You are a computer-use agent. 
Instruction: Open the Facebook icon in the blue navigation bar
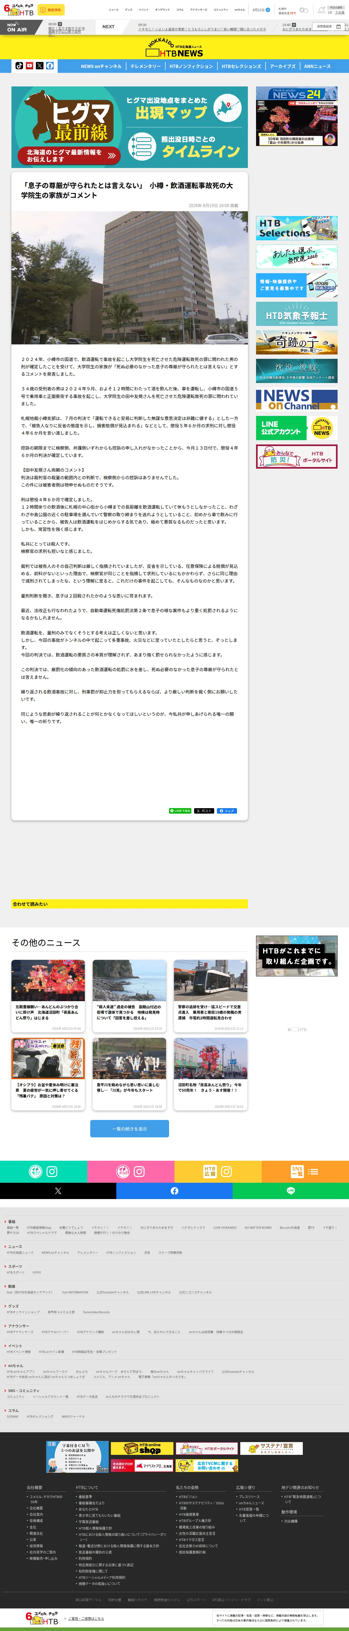pos(49,66)
